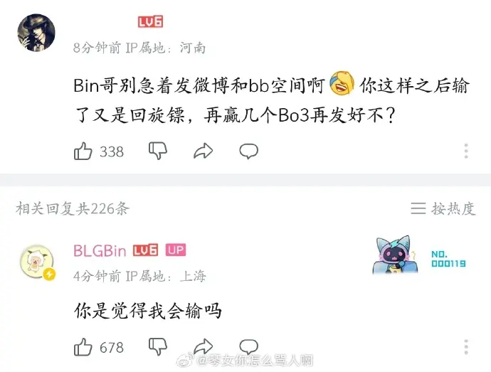This screenshot has width=491, height=372.
Task: Dislike the top comment about Bo3
Action: tap(158, 152)
